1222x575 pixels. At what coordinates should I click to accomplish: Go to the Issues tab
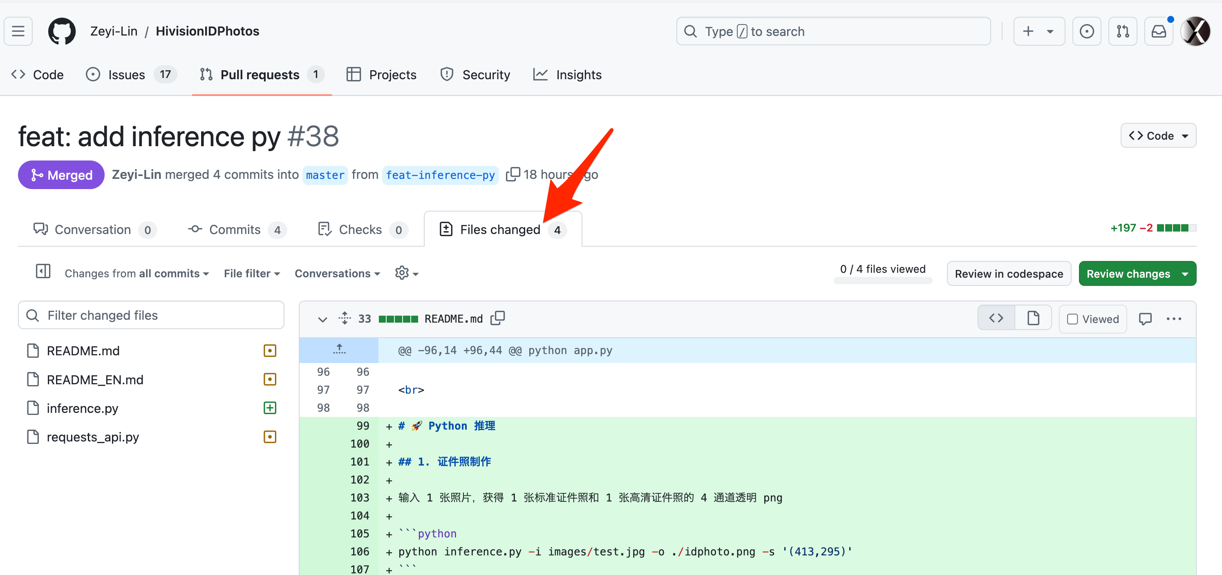tap(126, 74)
